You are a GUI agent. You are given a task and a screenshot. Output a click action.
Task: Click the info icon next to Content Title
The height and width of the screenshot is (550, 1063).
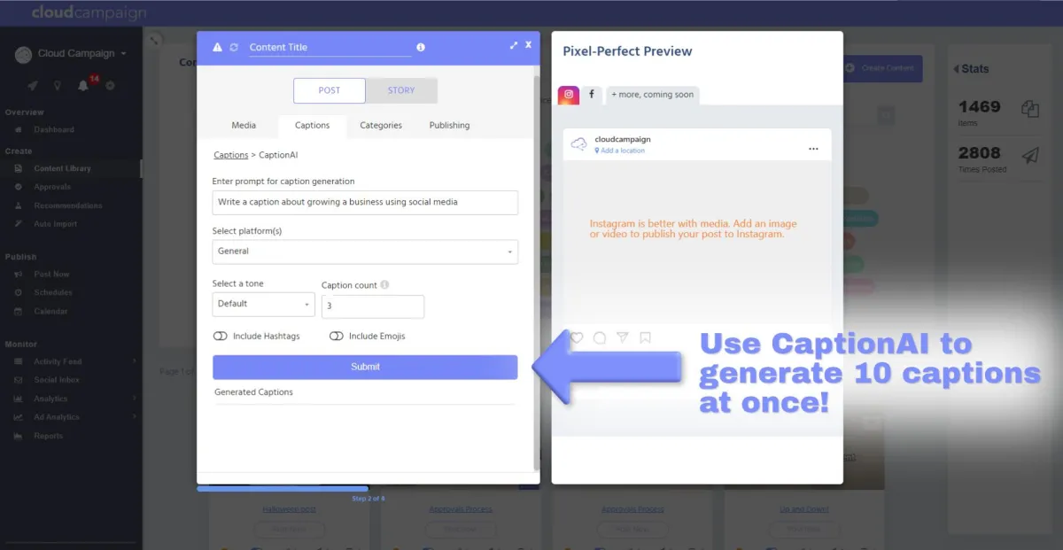(x=421, y=47)
